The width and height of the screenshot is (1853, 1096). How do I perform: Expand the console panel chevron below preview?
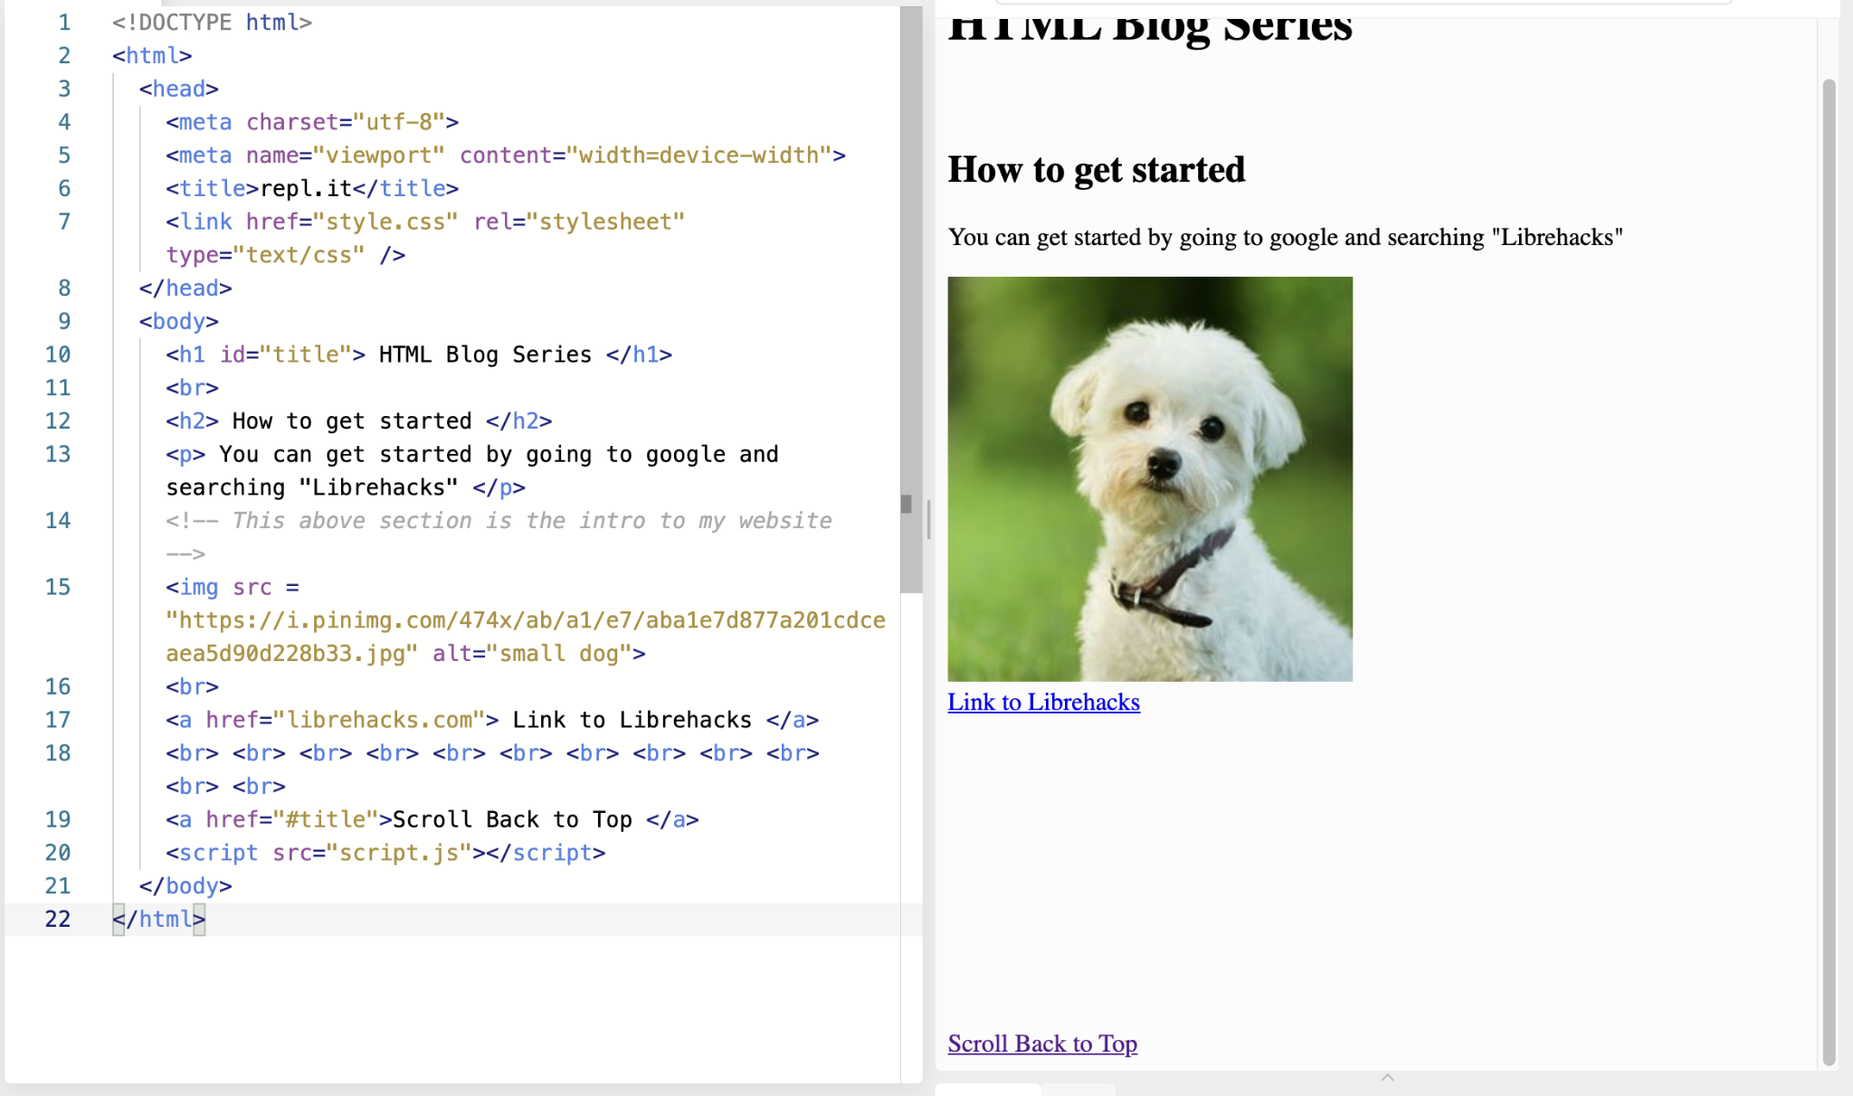[1387, 1077]
